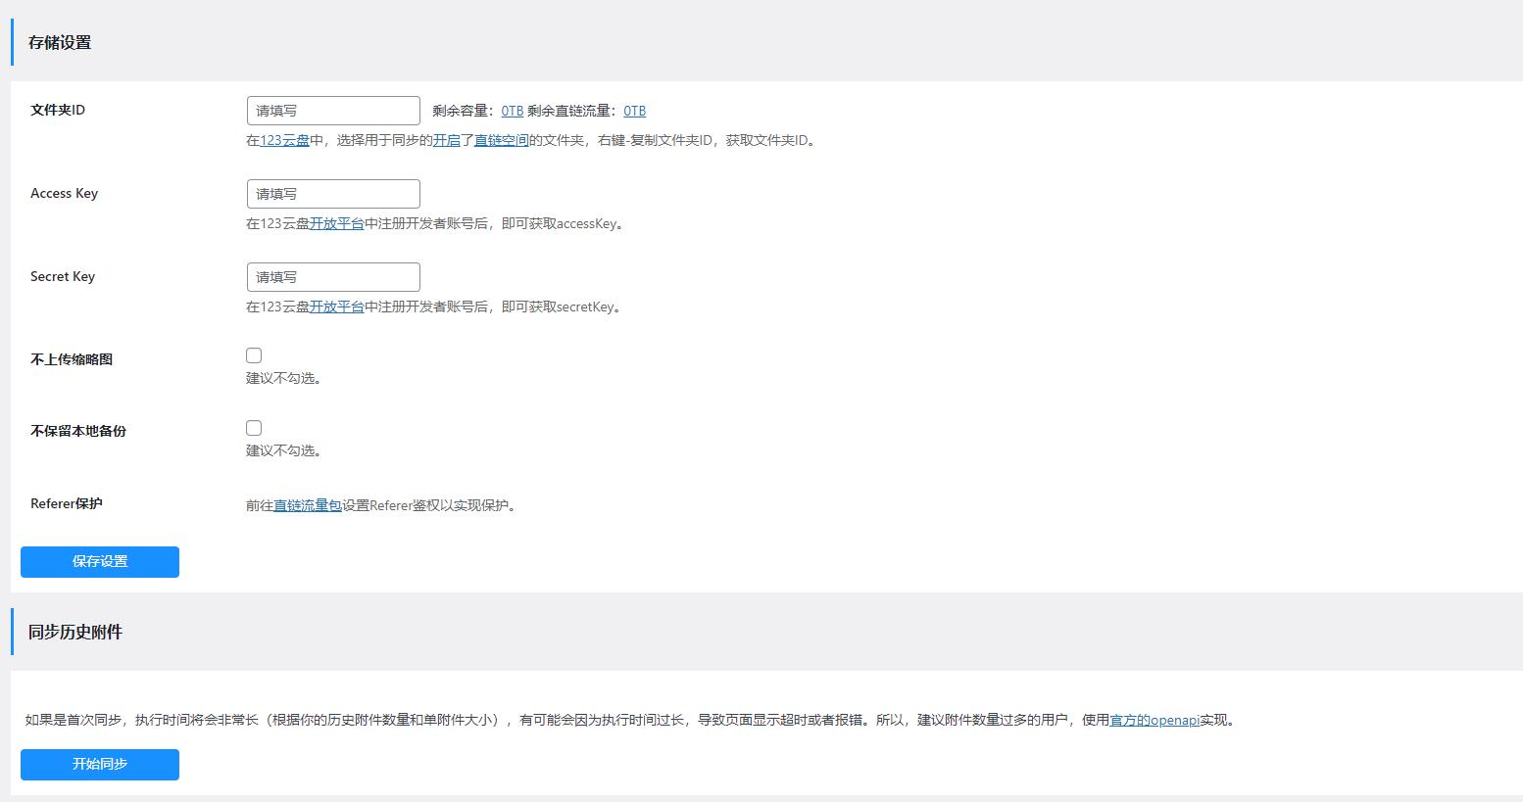This screenshot has width=1523, height=802.
Task: Open the 开放平台 link under Access Key
Action: 336,223
